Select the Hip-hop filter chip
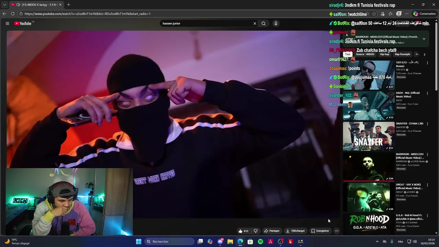 pos(384,54)
